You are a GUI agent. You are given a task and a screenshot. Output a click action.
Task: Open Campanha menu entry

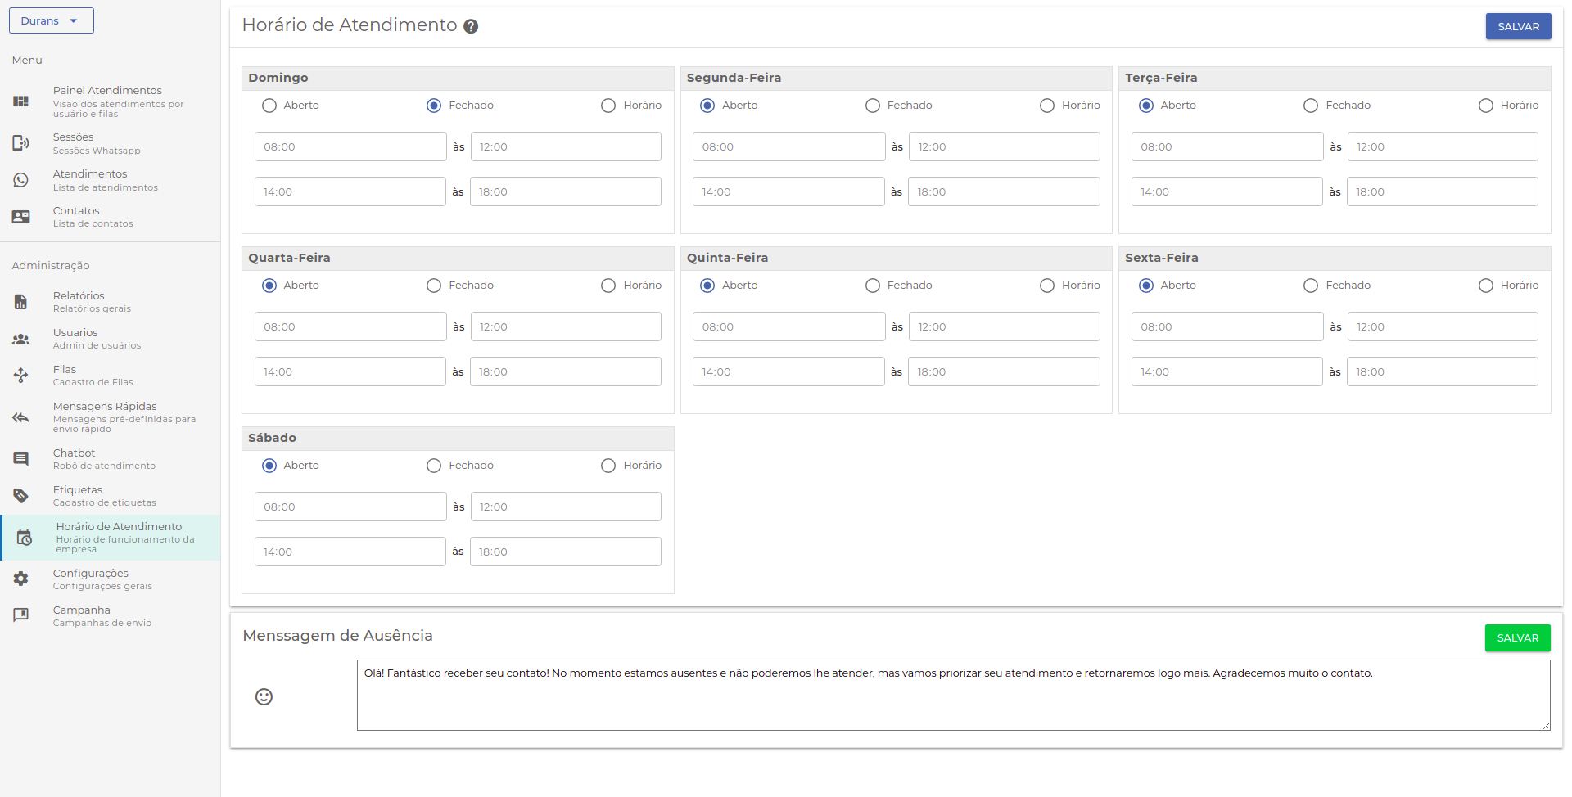(x=82, y=615)
